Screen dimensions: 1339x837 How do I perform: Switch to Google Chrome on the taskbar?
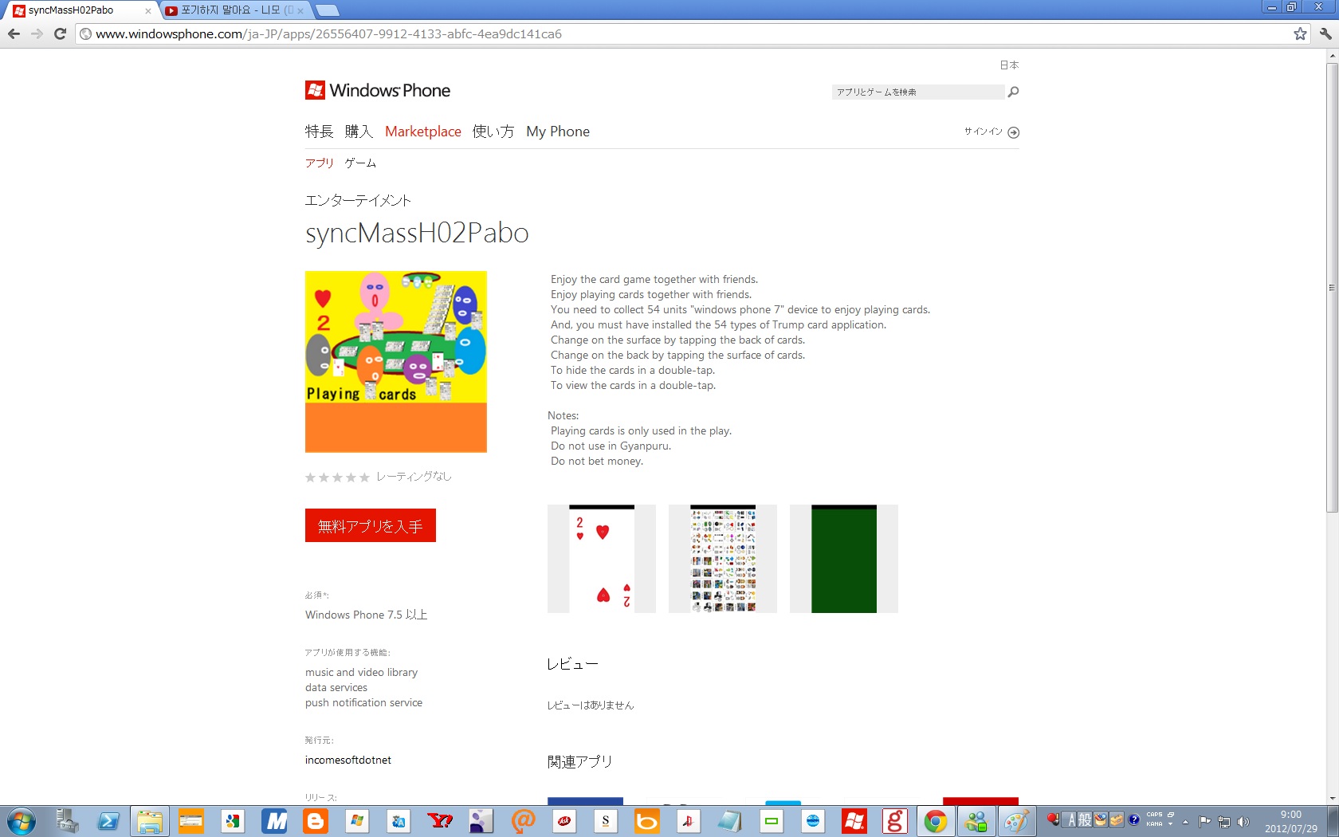(x=936, y=821)
